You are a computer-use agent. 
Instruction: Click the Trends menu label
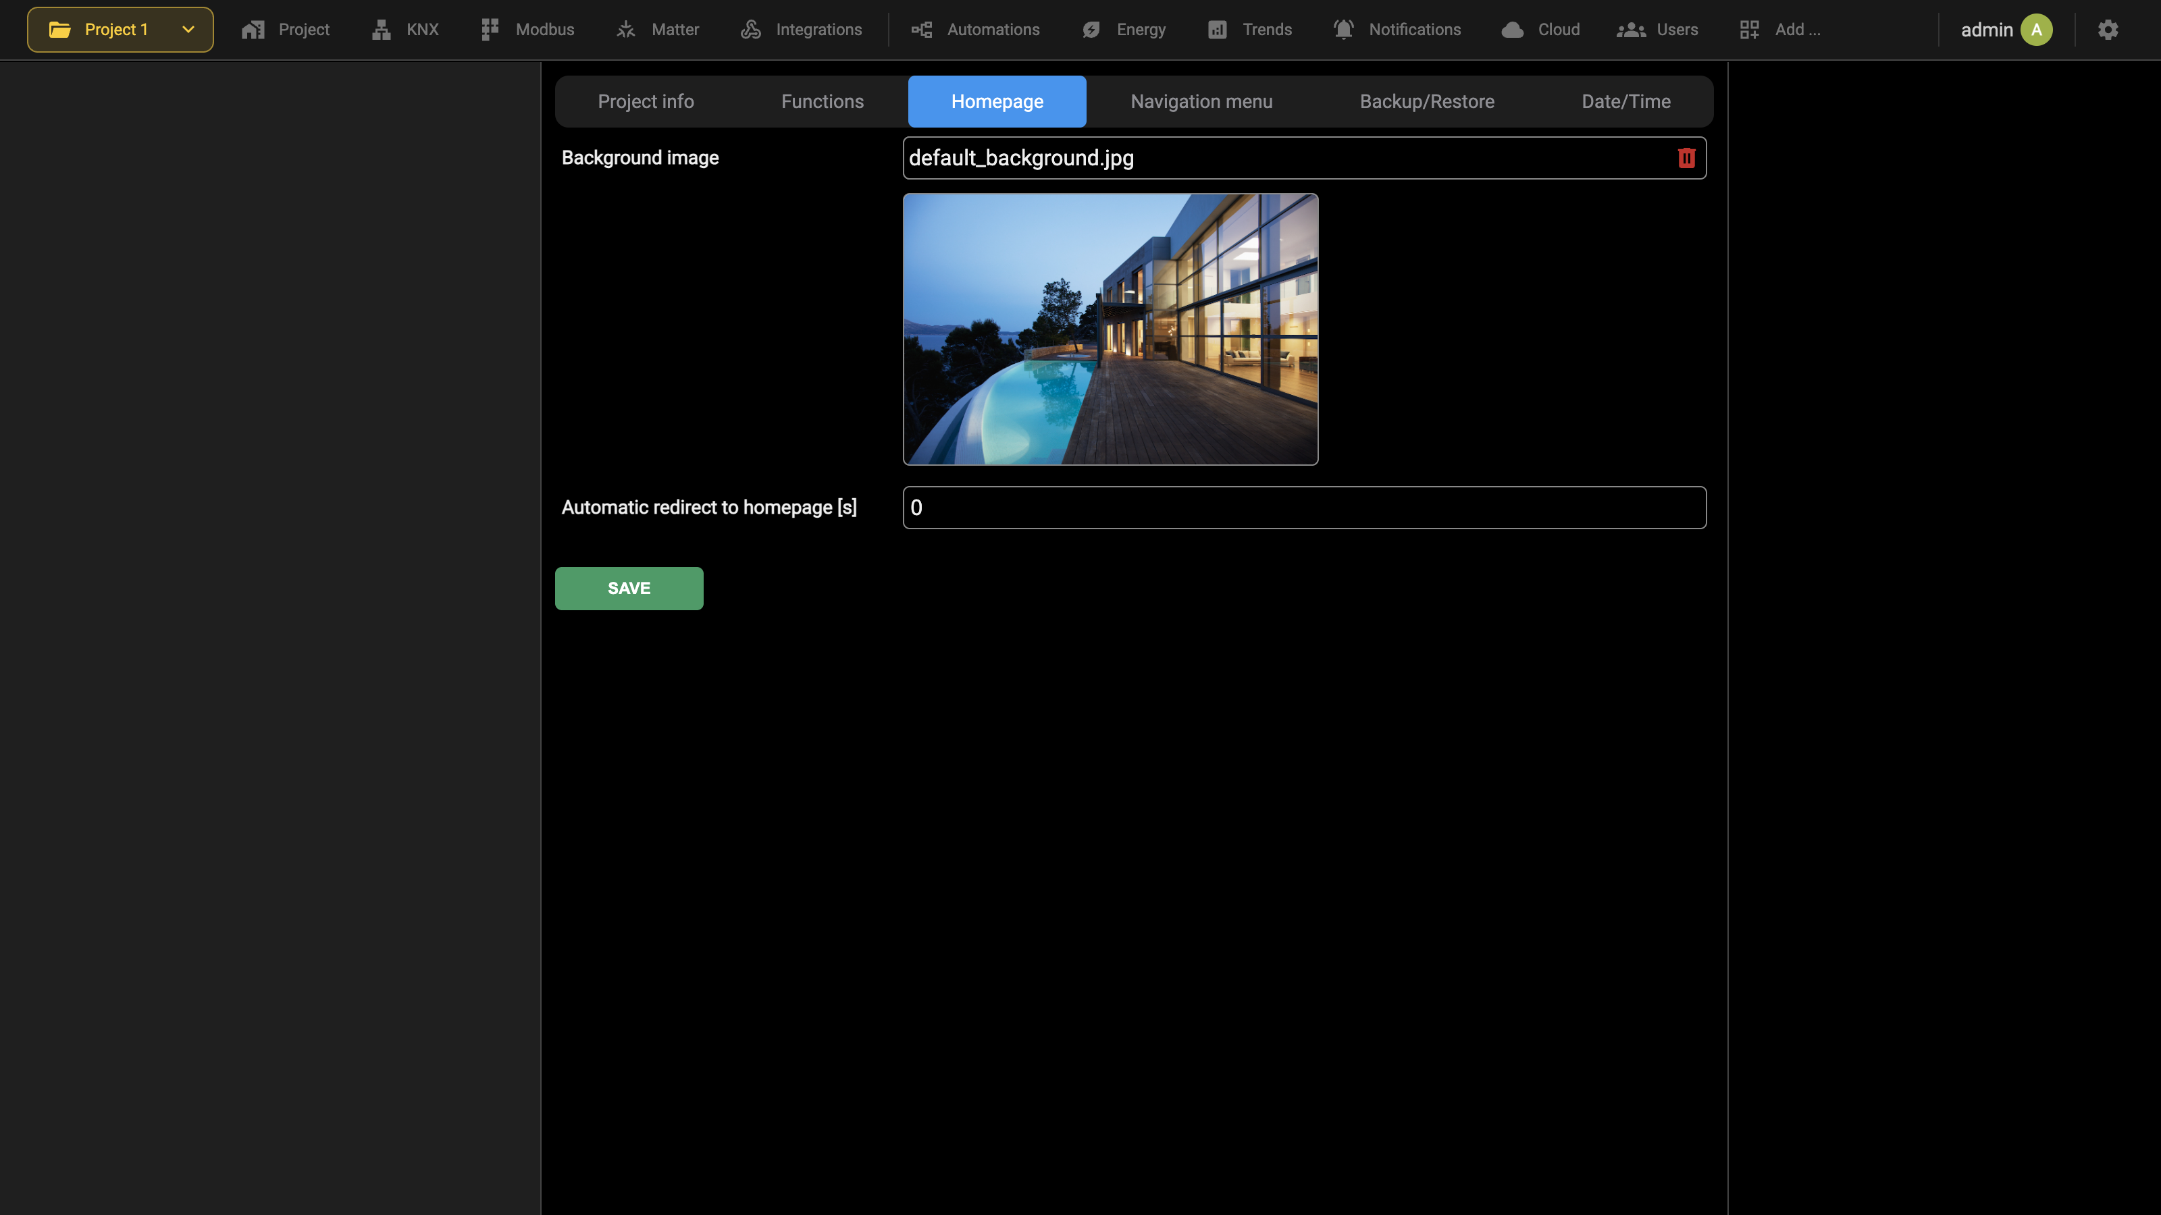(x=1267, y=29)
